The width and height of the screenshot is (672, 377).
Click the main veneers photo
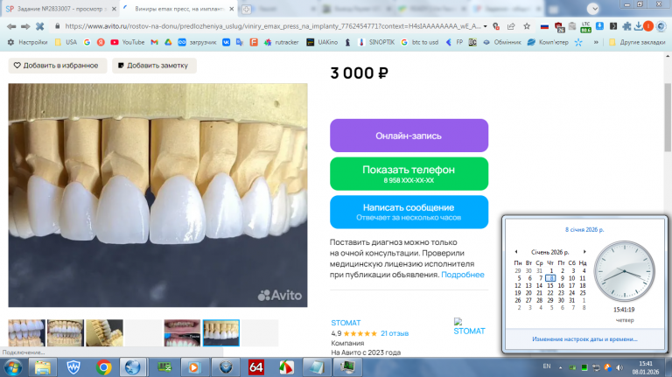tap(157, 195)
